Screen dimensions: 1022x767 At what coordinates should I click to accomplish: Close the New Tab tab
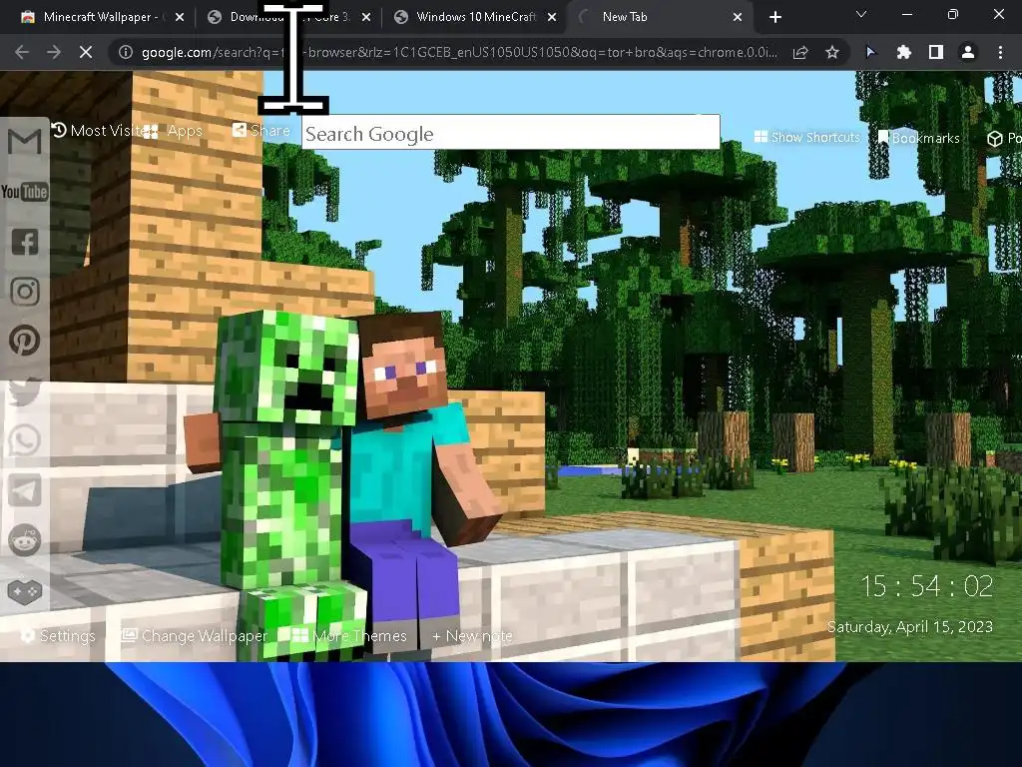(x=738, y=18)
